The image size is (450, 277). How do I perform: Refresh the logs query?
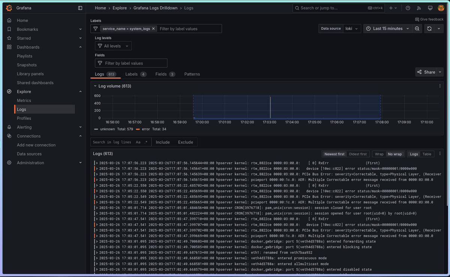429,28
